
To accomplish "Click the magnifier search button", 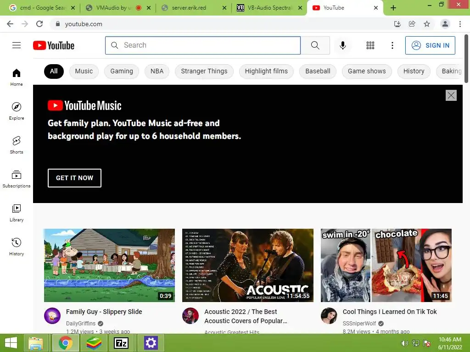I will pos(315,45).
